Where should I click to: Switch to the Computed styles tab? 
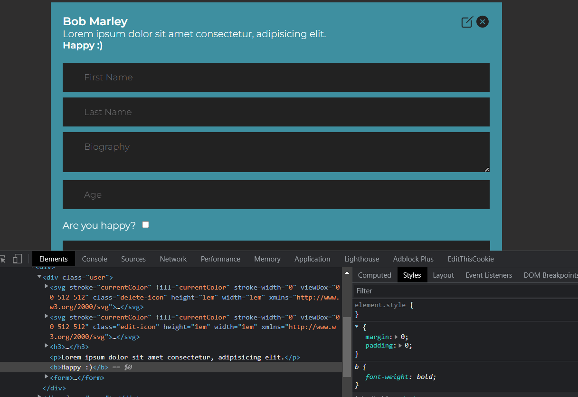point(375,275)
